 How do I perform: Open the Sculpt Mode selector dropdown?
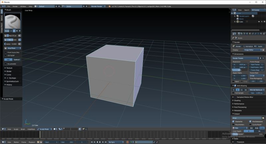click(45, 129)
